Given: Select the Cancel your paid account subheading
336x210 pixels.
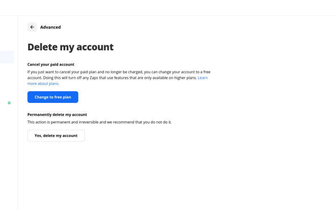Looking at the screenshot, I should coord(51,65).
